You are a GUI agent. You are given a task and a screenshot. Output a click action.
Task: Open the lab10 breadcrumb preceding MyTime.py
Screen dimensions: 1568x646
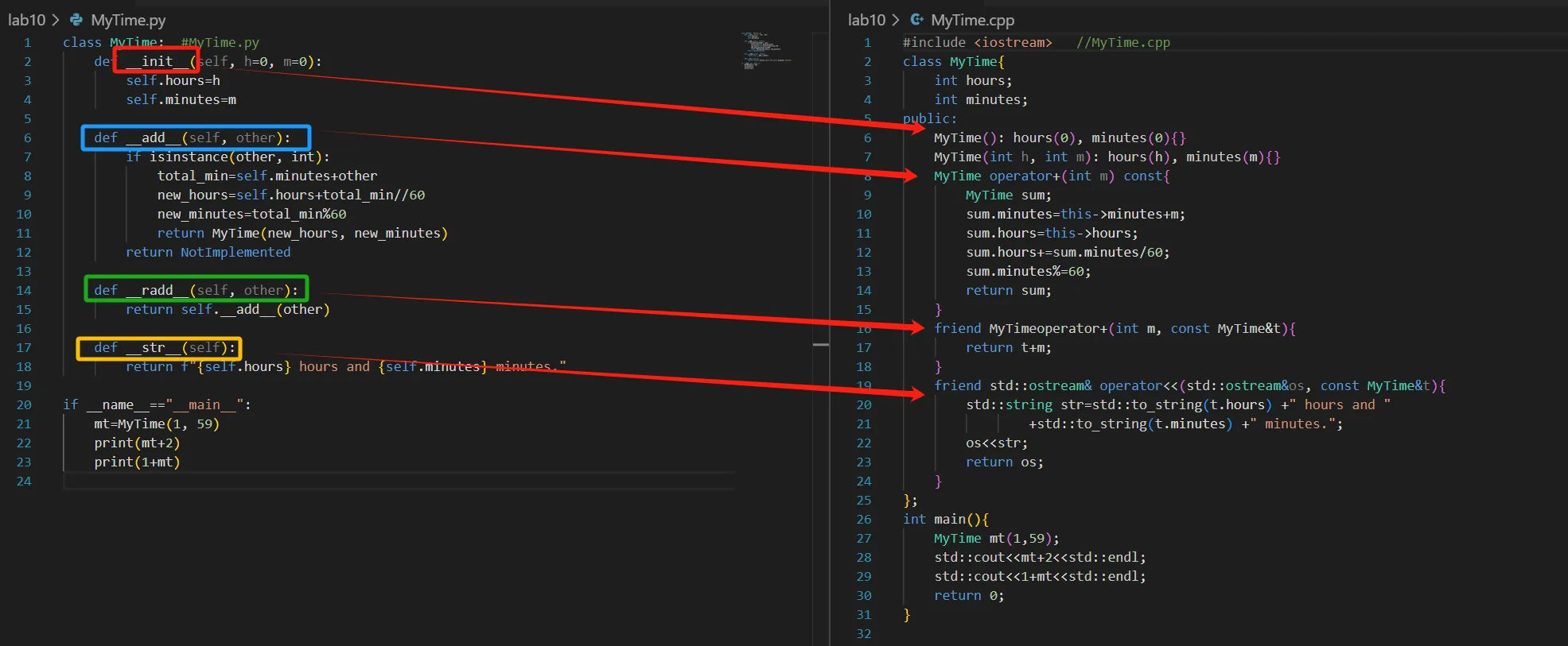point(26,20)
